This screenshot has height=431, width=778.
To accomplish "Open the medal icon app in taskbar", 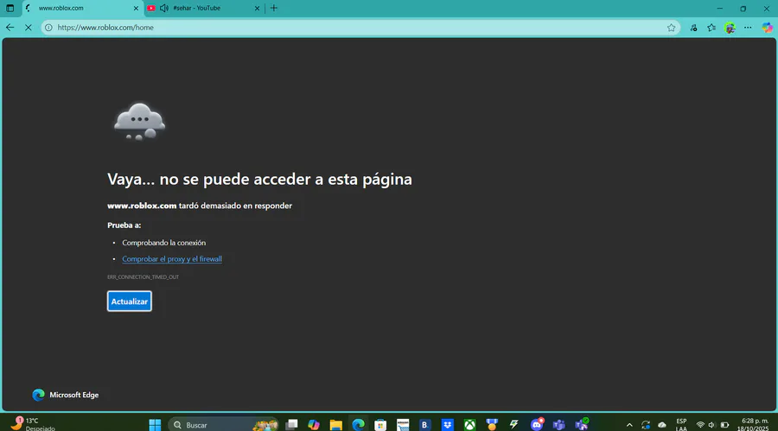I will click(x=492, y=425).
